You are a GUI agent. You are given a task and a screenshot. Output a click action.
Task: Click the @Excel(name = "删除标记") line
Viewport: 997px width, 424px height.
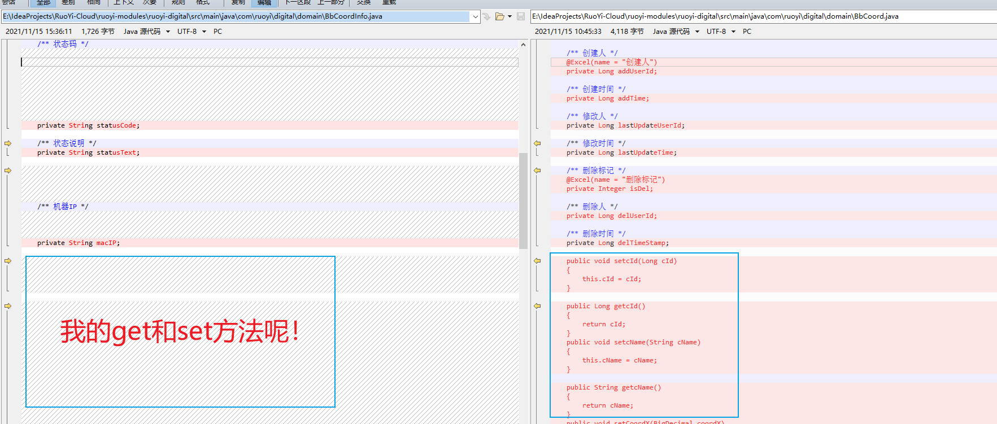click(x=616, y=180)
